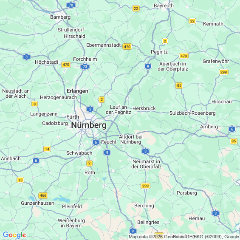Open the Google logo link

[14, 235]
